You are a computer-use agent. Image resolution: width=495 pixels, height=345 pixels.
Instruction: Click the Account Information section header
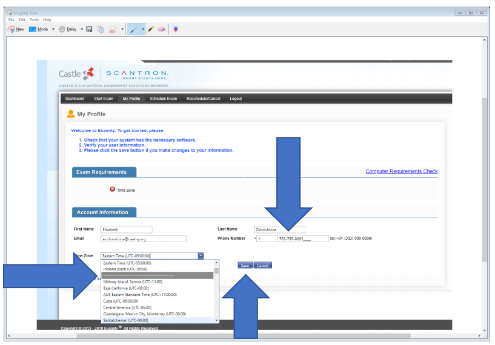coord(104,212)
